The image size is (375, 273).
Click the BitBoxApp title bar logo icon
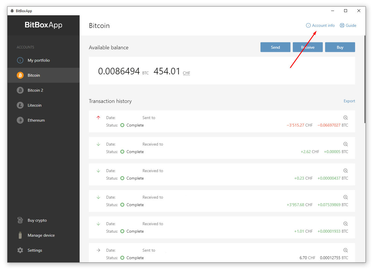click(x=12, y=11)
